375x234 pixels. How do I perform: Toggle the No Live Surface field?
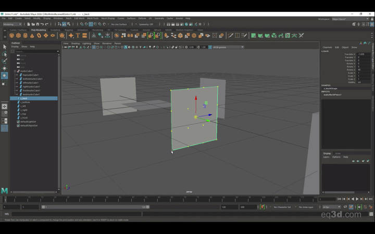119,24
